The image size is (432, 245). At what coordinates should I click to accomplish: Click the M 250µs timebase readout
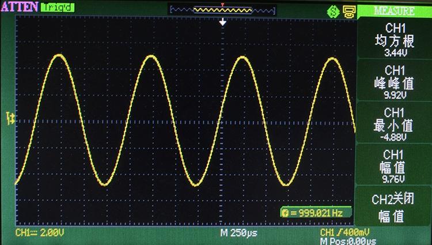pyautogui.click(x=238, y=233)
